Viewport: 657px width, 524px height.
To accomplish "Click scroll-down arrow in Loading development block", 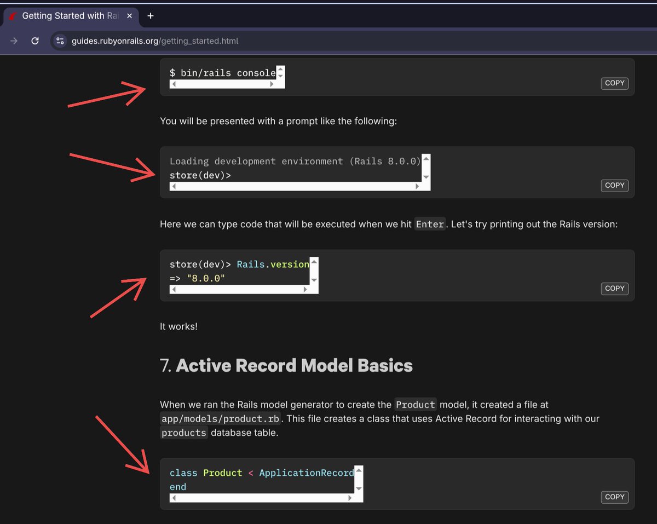I will tap(426, 177).
